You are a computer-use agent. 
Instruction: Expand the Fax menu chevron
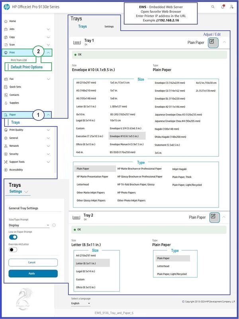[48, 79]
